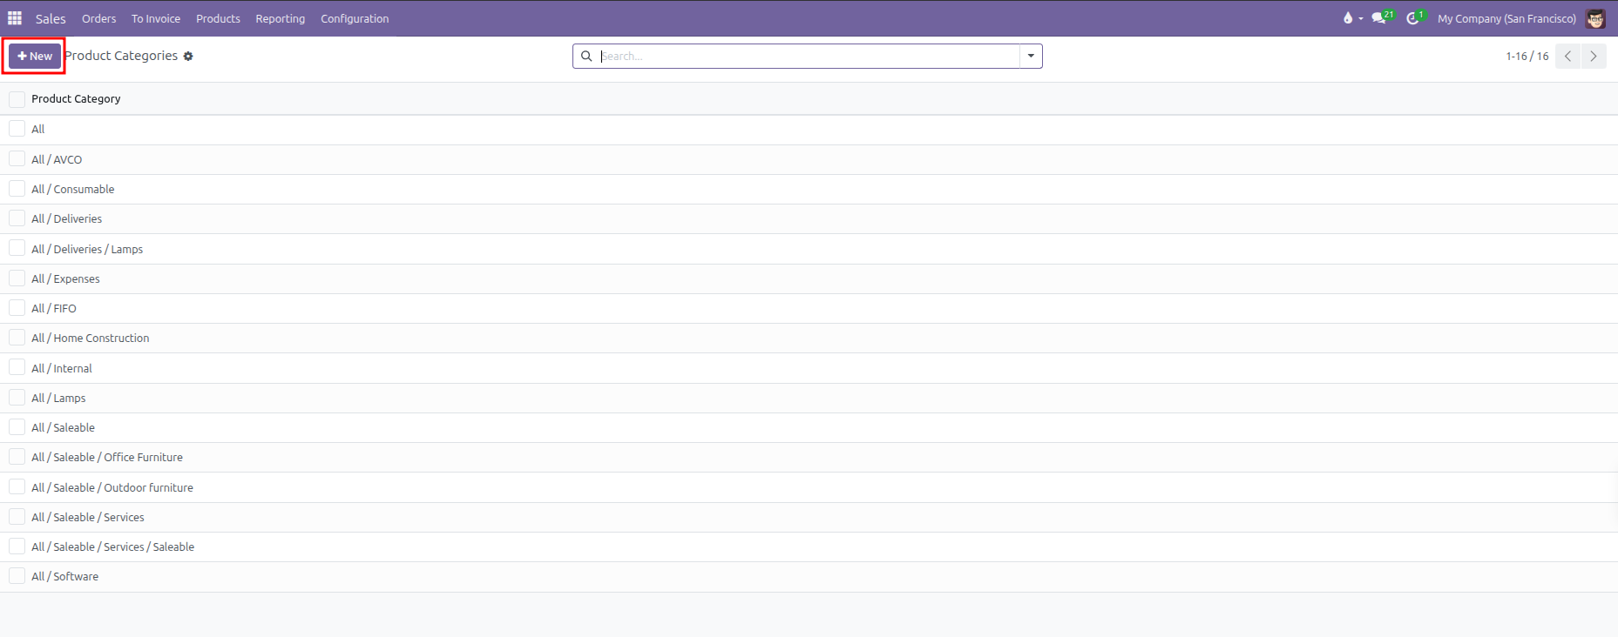Create a new product category
Screen dimensions: 1618x637
pyautogui.click(x=35, y=57)
